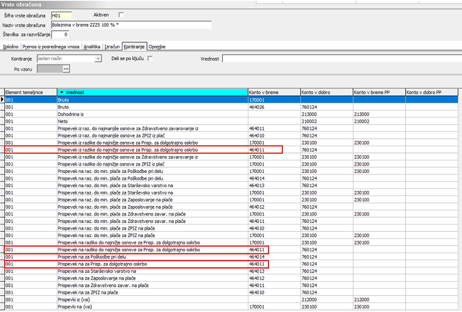Screen dimensions: 462x312
Task: Select Prispevek na za Poškodbe pri delu row
Action: pos(231,257)
